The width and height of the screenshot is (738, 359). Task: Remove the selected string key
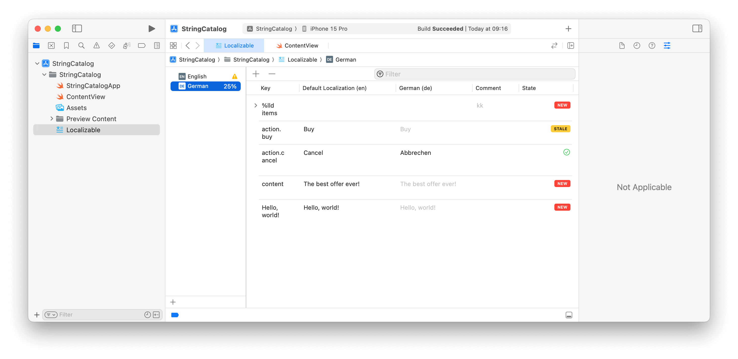[x=272, y=74]
